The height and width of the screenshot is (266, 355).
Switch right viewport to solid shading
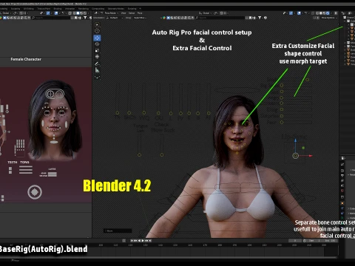pos(321,13)
